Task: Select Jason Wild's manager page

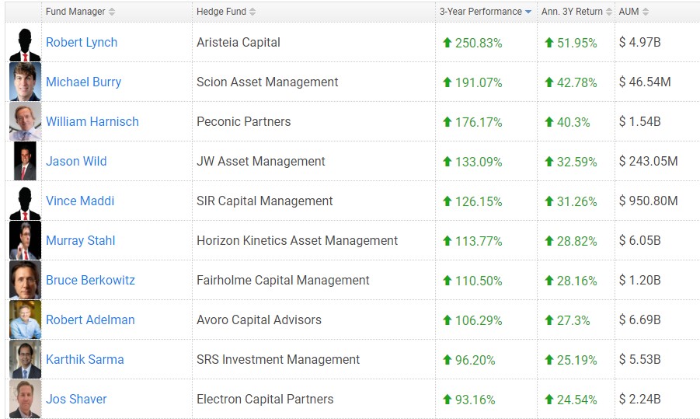Action: click(76, 162)
